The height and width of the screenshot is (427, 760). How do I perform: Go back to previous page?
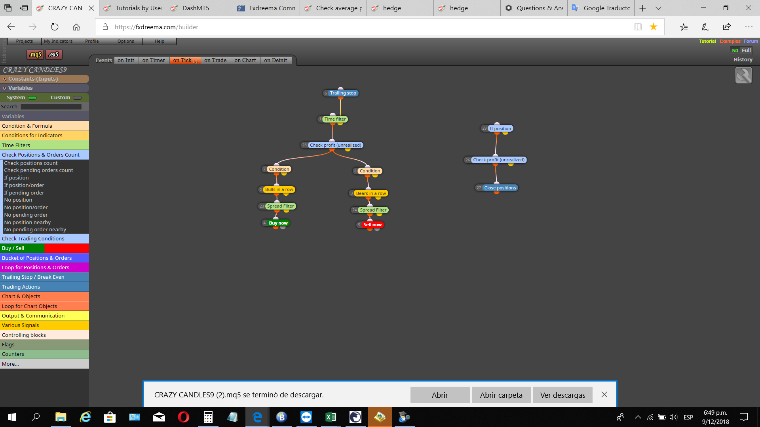(x=11, y=27)
